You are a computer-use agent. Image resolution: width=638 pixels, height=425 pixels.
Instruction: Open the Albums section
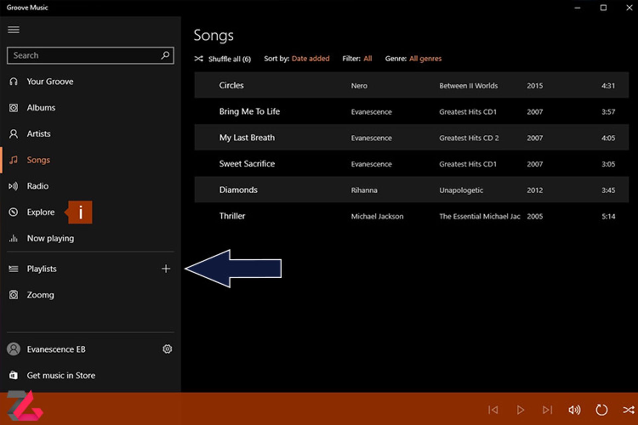pos(41,108)
